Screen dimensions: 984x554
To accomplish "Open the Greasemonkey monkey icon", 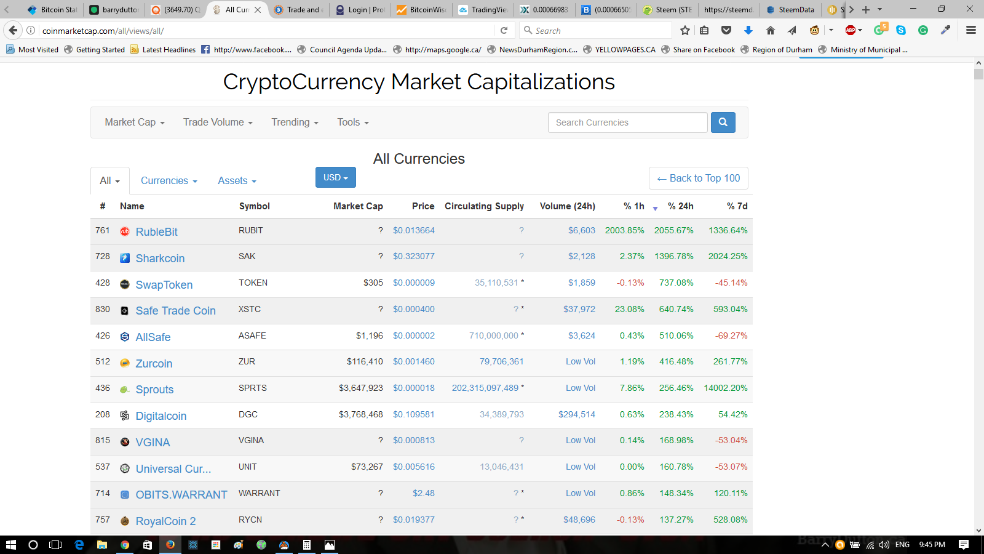I will click(814, 30).
